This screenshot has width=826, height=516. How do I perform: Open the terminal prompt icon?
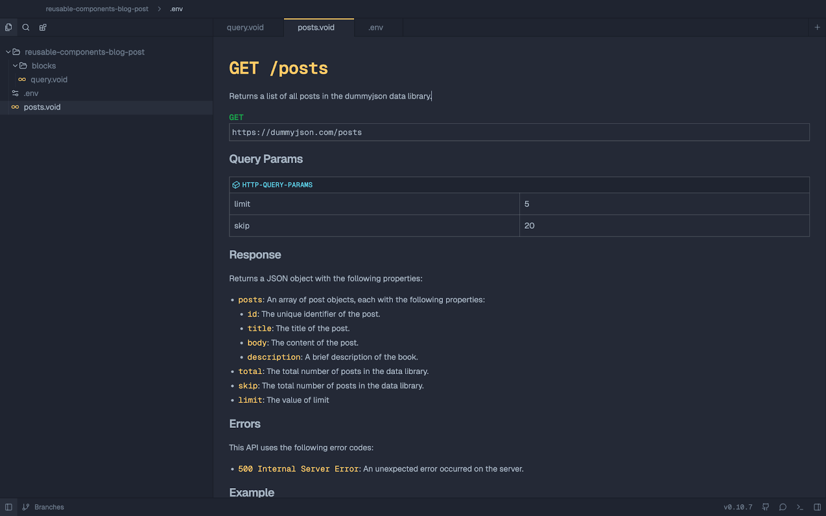tap(800, 507)
